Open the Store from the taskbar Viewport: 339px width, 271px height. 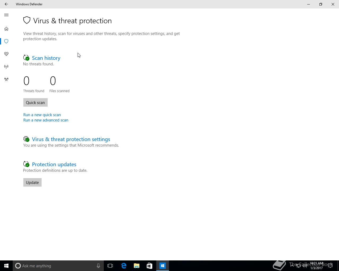[x=149, y=266]
